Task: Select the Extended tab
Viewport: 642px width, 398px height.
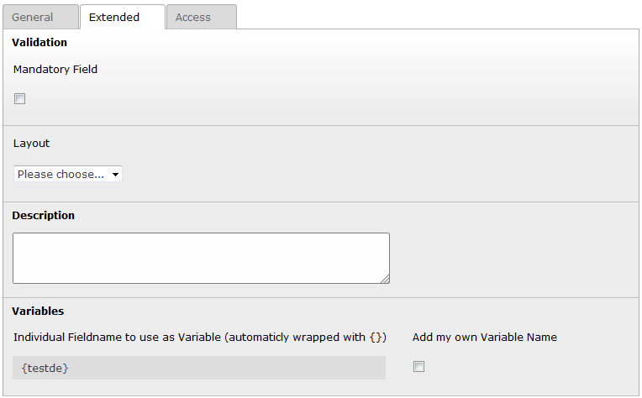Action: coord(114,17)
